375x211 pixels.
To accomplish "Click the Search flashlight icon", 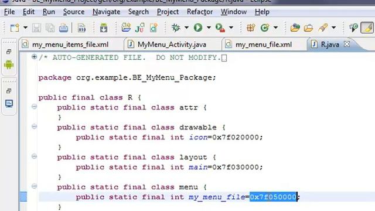I will click(x=323, y=28).
